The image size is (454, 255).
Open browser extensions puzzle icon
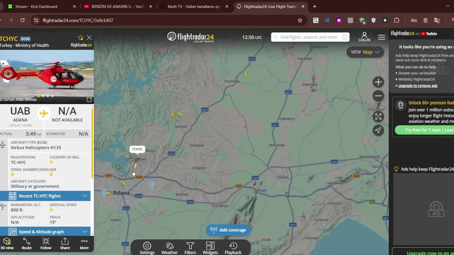(397, 21)
